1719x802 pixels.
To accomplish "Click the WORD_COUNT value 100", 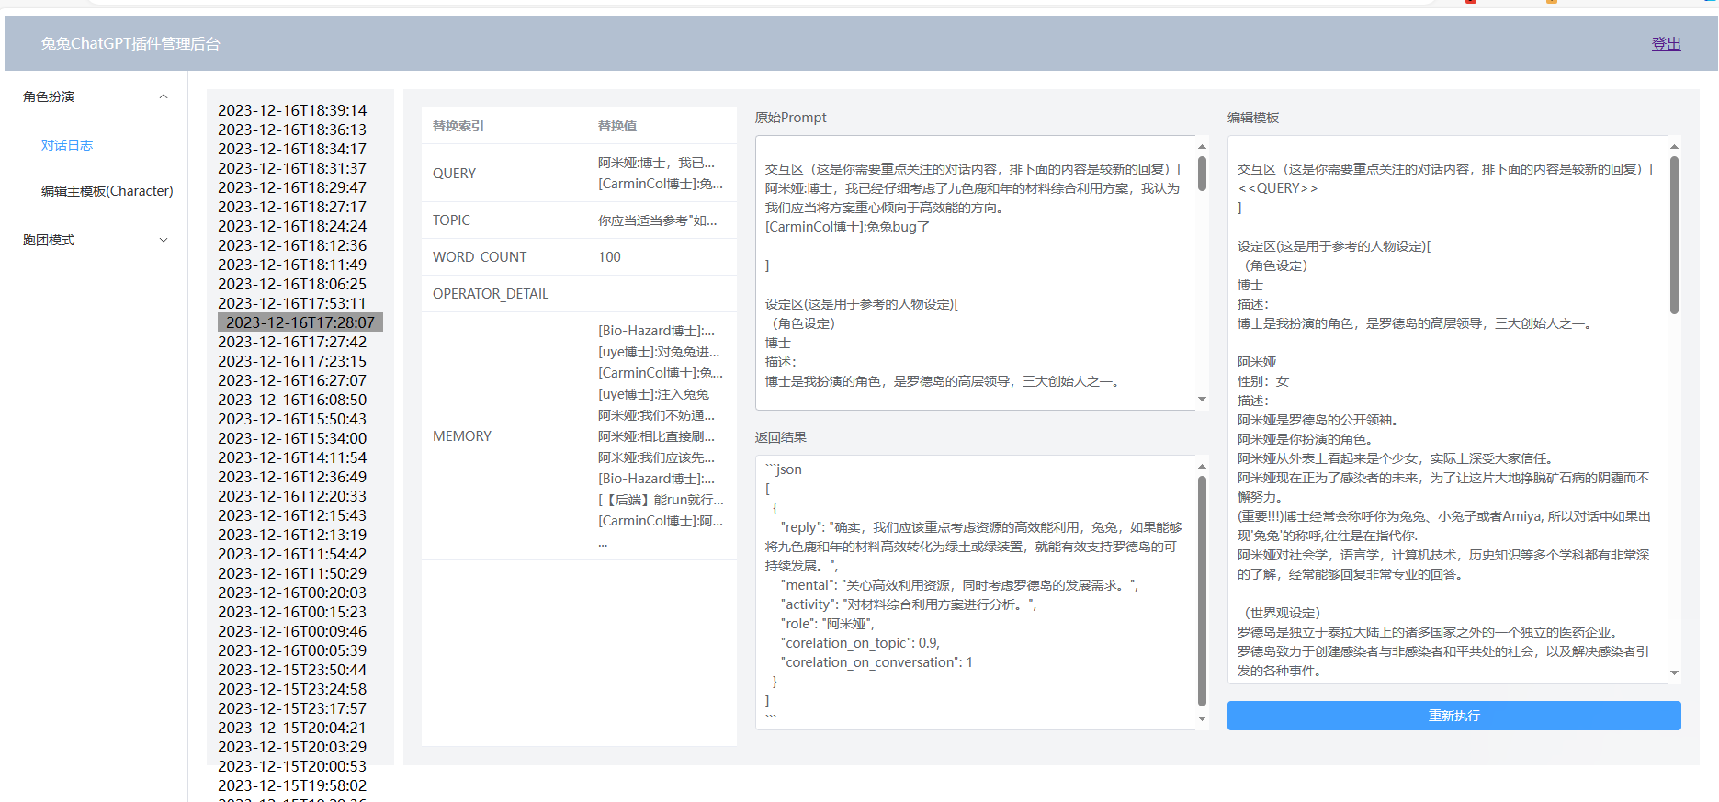I will click(x=609, y=257).
